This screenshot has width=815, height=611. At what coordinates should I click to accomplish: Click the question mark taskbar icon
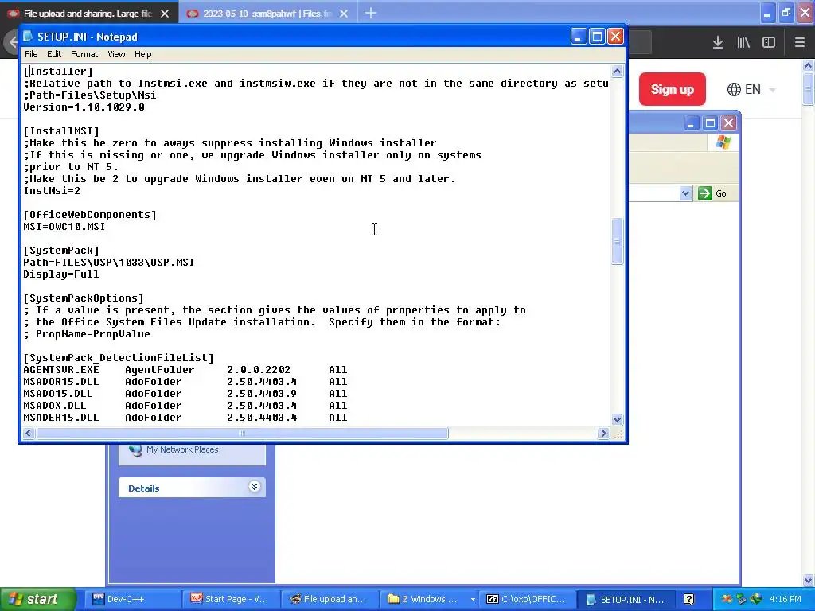click(x=688, y=599)
